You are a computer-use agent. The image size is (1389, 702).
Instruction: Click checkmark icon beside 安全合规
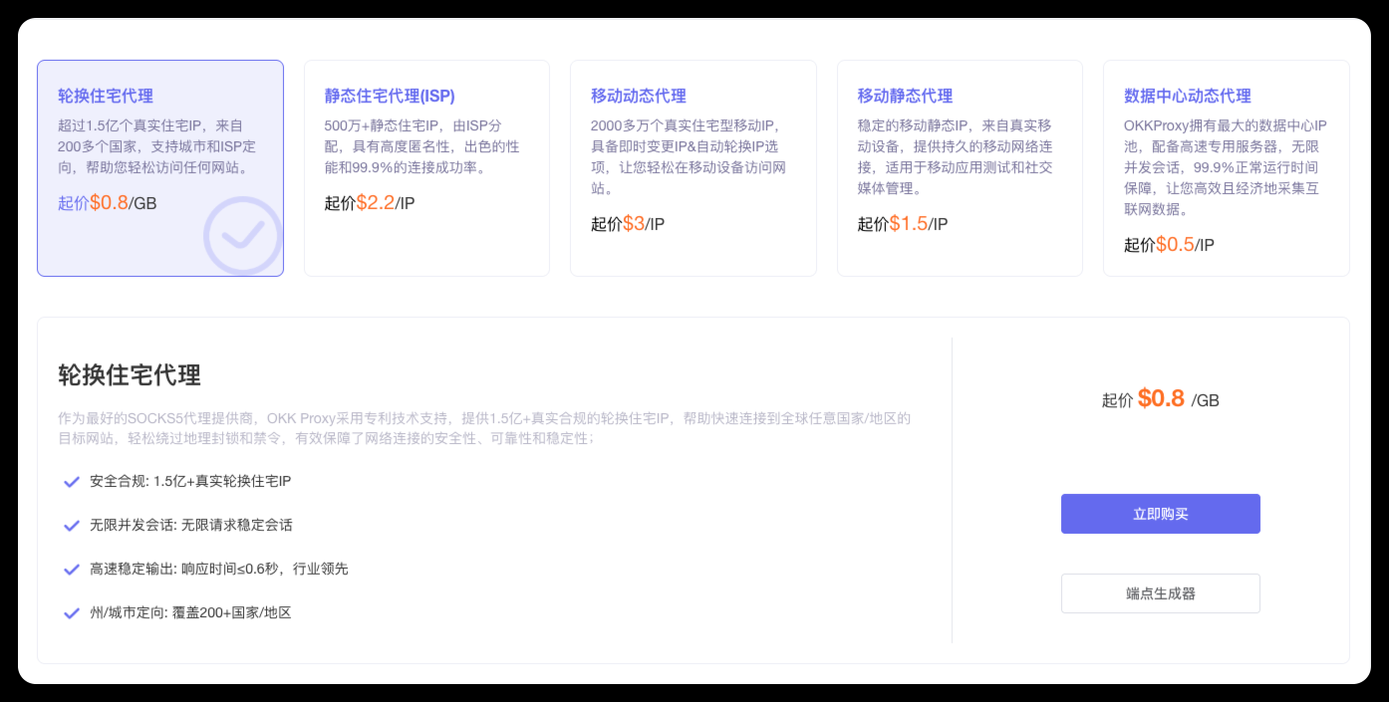tap(72, 482)
